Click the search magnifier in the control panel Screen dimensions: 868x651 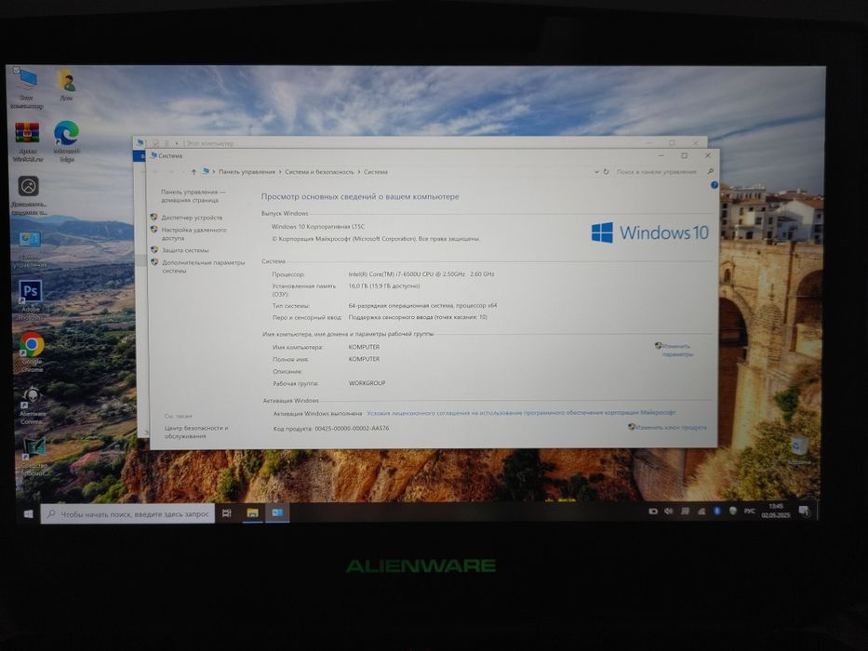click(x=710, y=172)
